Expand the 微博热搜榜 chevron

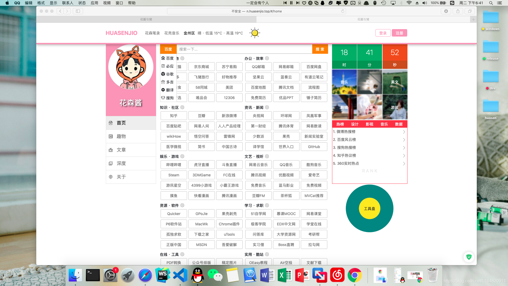click(404, 132)
